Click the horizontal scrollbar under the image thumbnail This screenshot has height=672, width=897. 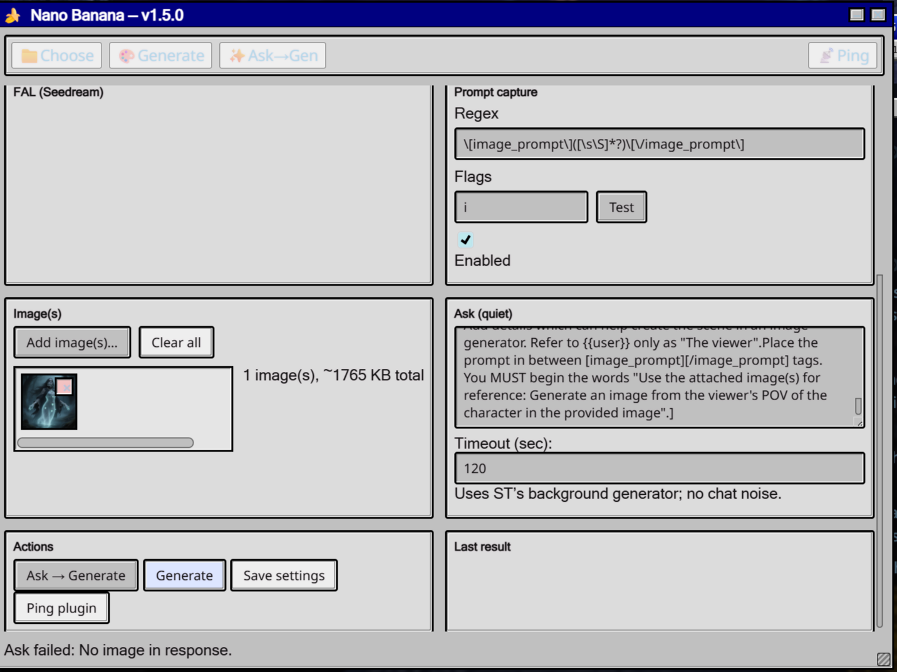click(105, 443)
